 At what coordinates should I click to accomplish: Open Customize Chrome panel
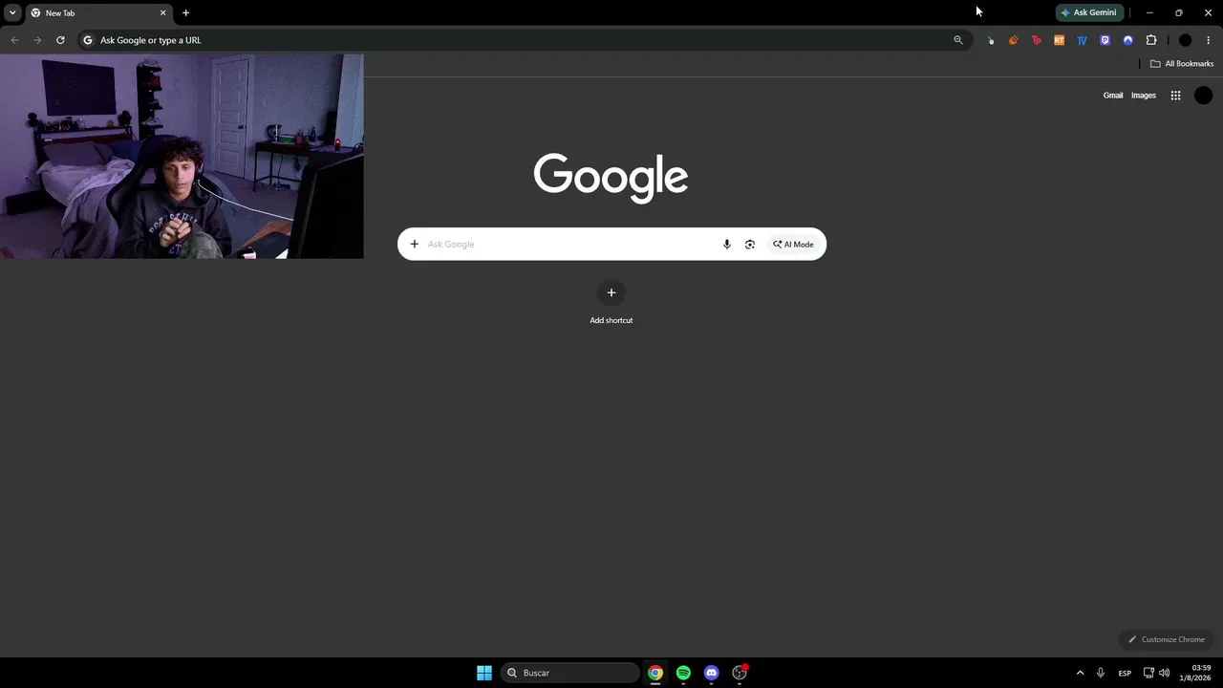1167,639
